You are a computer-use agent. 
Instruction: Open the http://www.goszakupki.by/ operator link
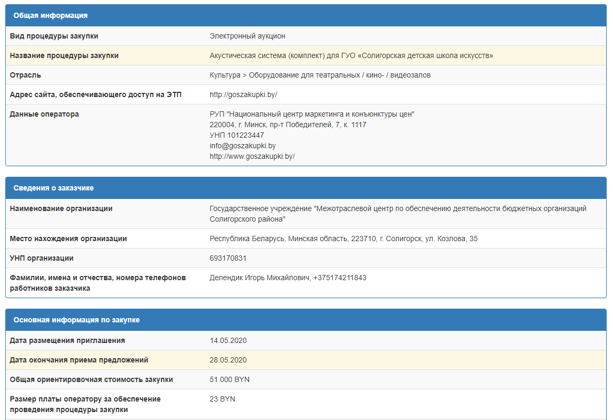pyautogui.click(x=252, y=156)
